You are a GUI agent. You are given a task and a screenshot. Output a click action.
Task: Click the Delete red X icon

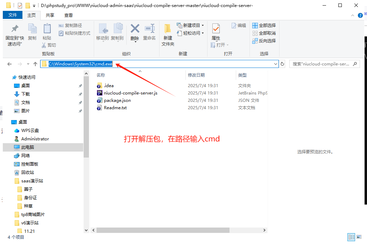click(135, 29)
